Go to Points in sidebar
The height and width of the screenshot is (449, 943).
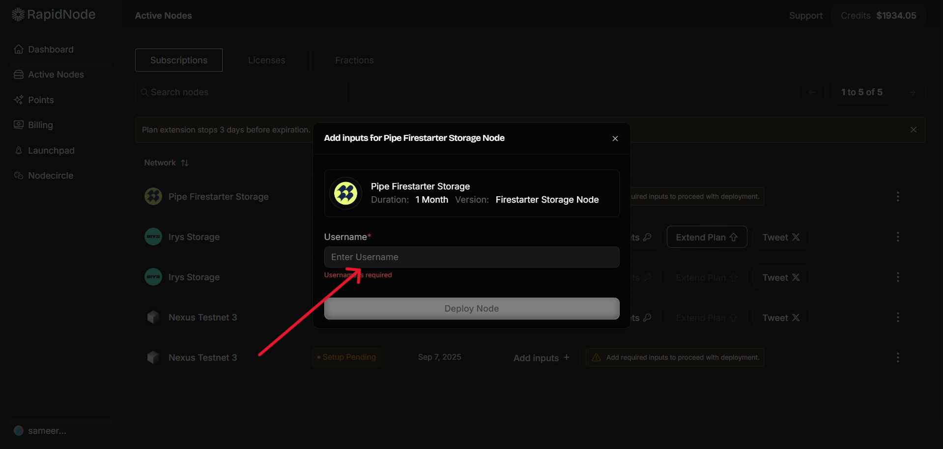point(41,100)
